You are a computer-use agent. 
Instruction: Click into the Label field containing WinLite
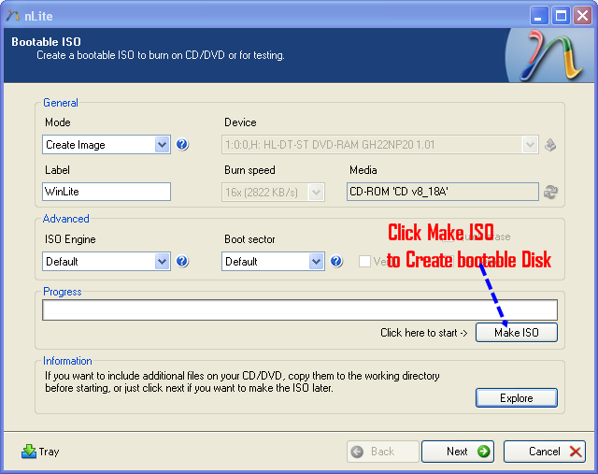click(x=107, y=192)
